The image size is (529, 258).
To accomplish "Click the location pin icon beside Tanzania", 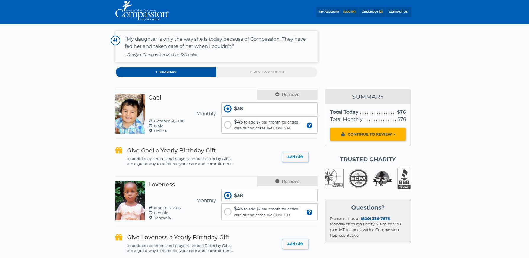I will 151,218.
